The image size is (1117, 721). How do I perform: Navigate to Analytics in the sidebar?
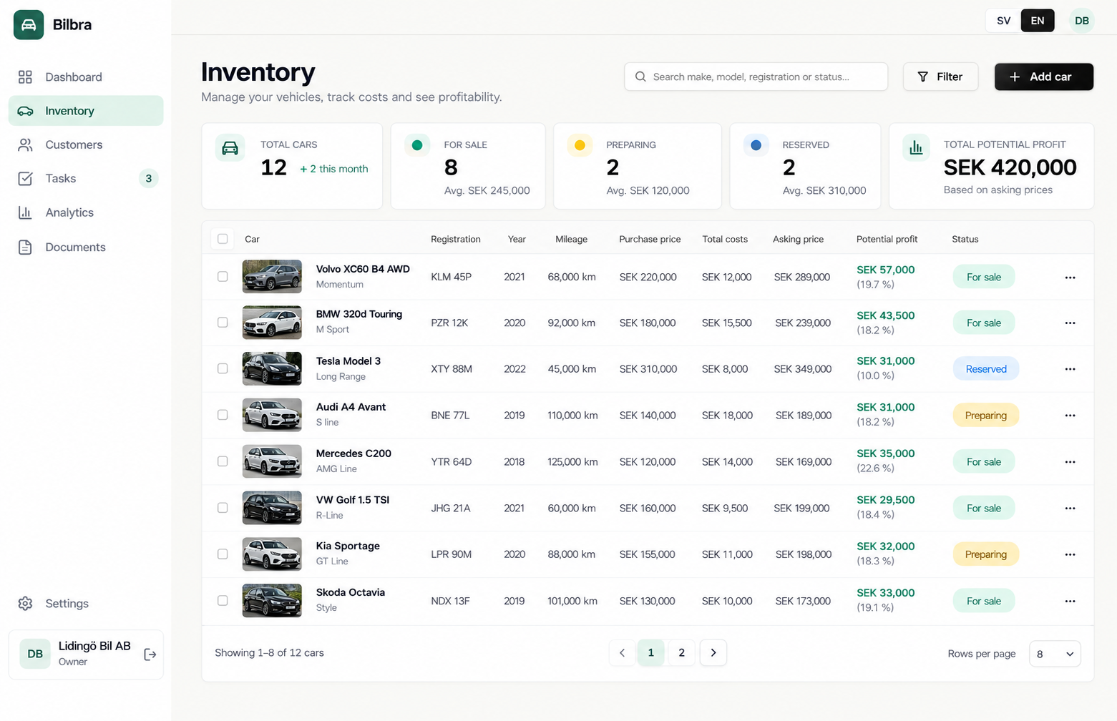point(86,212)
